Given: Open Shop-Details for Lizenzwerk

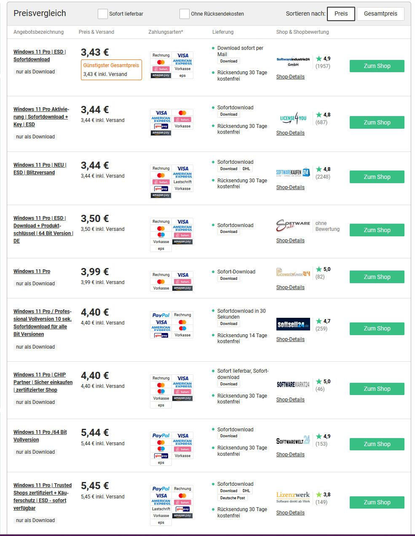Looking at the screenshot, I should [x=290, y=513].
